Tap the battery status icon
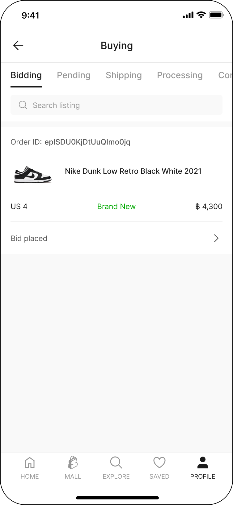The width and height of the screenshot is (233, 505). [x=216, y=15]
